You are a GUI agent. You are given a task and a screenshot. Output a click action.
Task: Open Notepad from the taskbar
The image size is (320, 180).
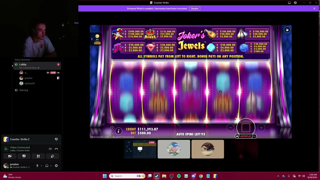coord(208,176)
